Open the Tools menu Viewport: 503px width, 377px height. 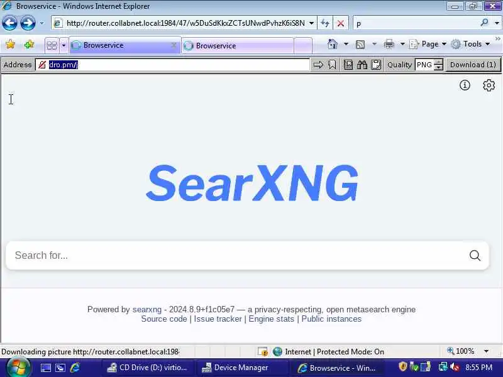click(470, 44)
